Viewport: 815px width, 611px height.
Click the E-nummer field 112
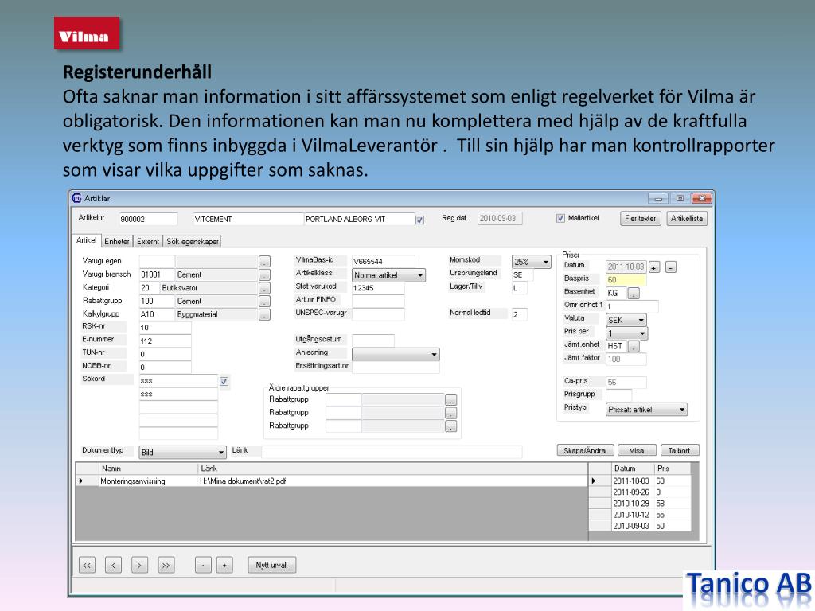pos(165,341)
